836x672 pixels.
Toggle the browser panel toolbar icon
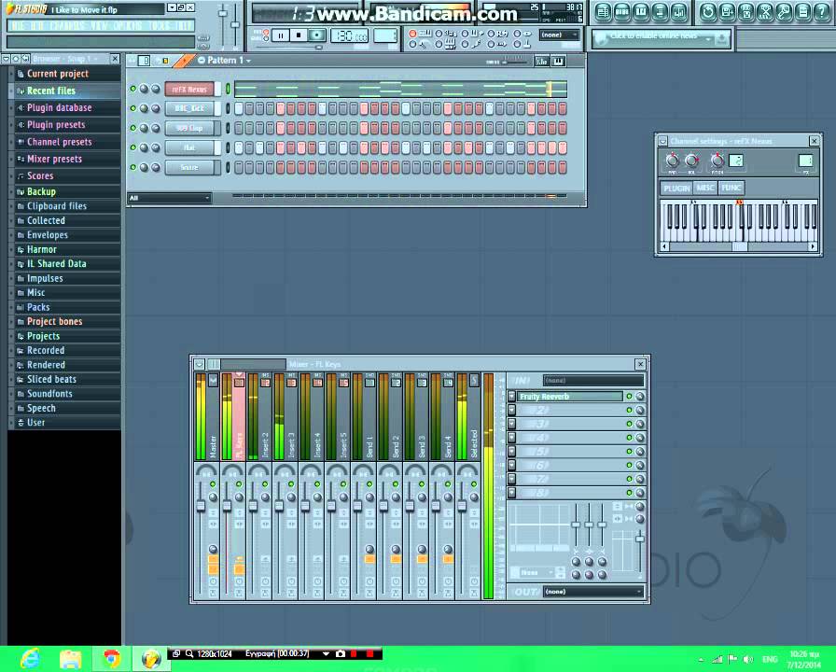click(x=660, y=12)
